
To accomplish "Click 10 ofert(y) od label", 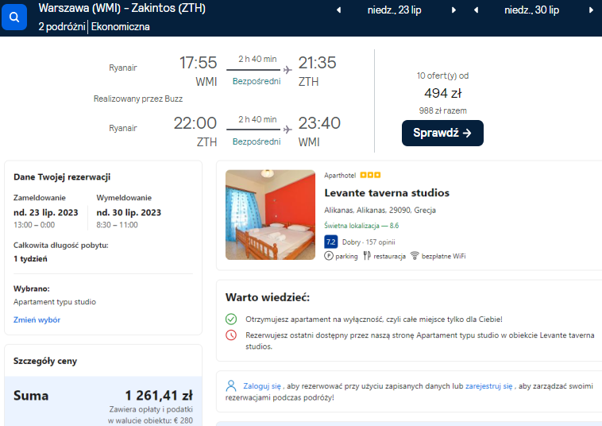I will click(442, 76).
